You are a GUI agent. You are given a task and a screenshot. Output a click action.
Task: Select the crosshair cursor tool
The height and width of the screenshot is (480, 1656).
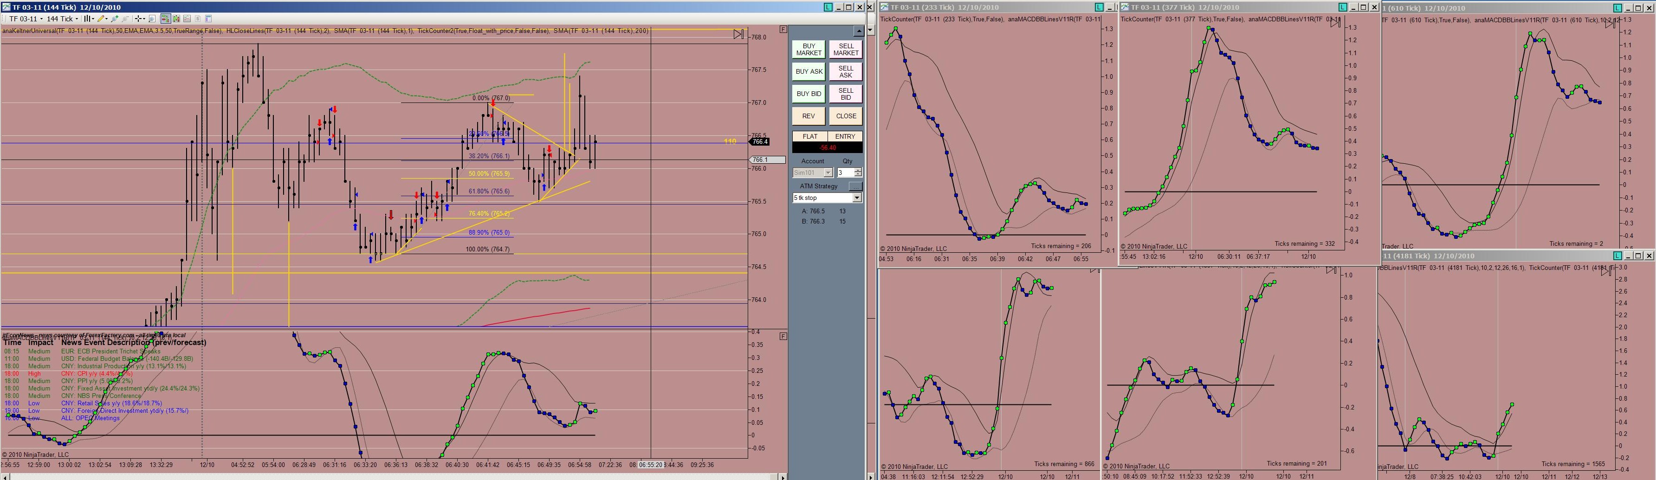[x=140, y=19]
